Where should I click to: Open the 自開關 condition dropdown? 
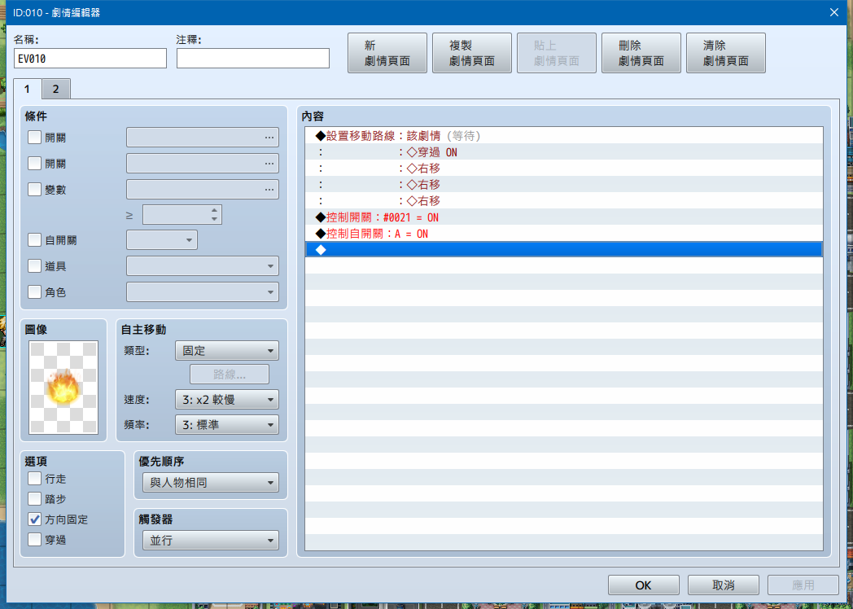coord(162,240)
